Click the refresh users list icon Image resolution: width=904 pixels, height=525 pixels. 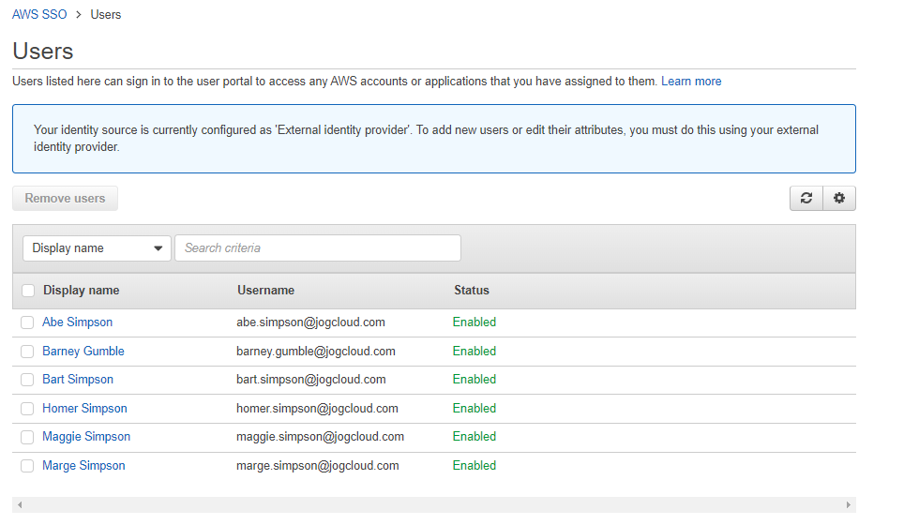tap(806, 199)
